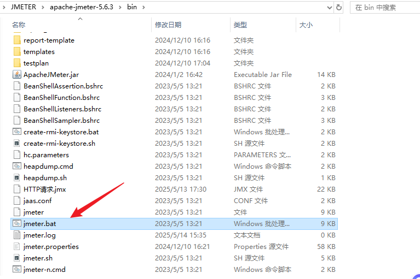Click the ApacheJMeter.jar Java icon
The image size is (420, 279).
coord(17,74)
